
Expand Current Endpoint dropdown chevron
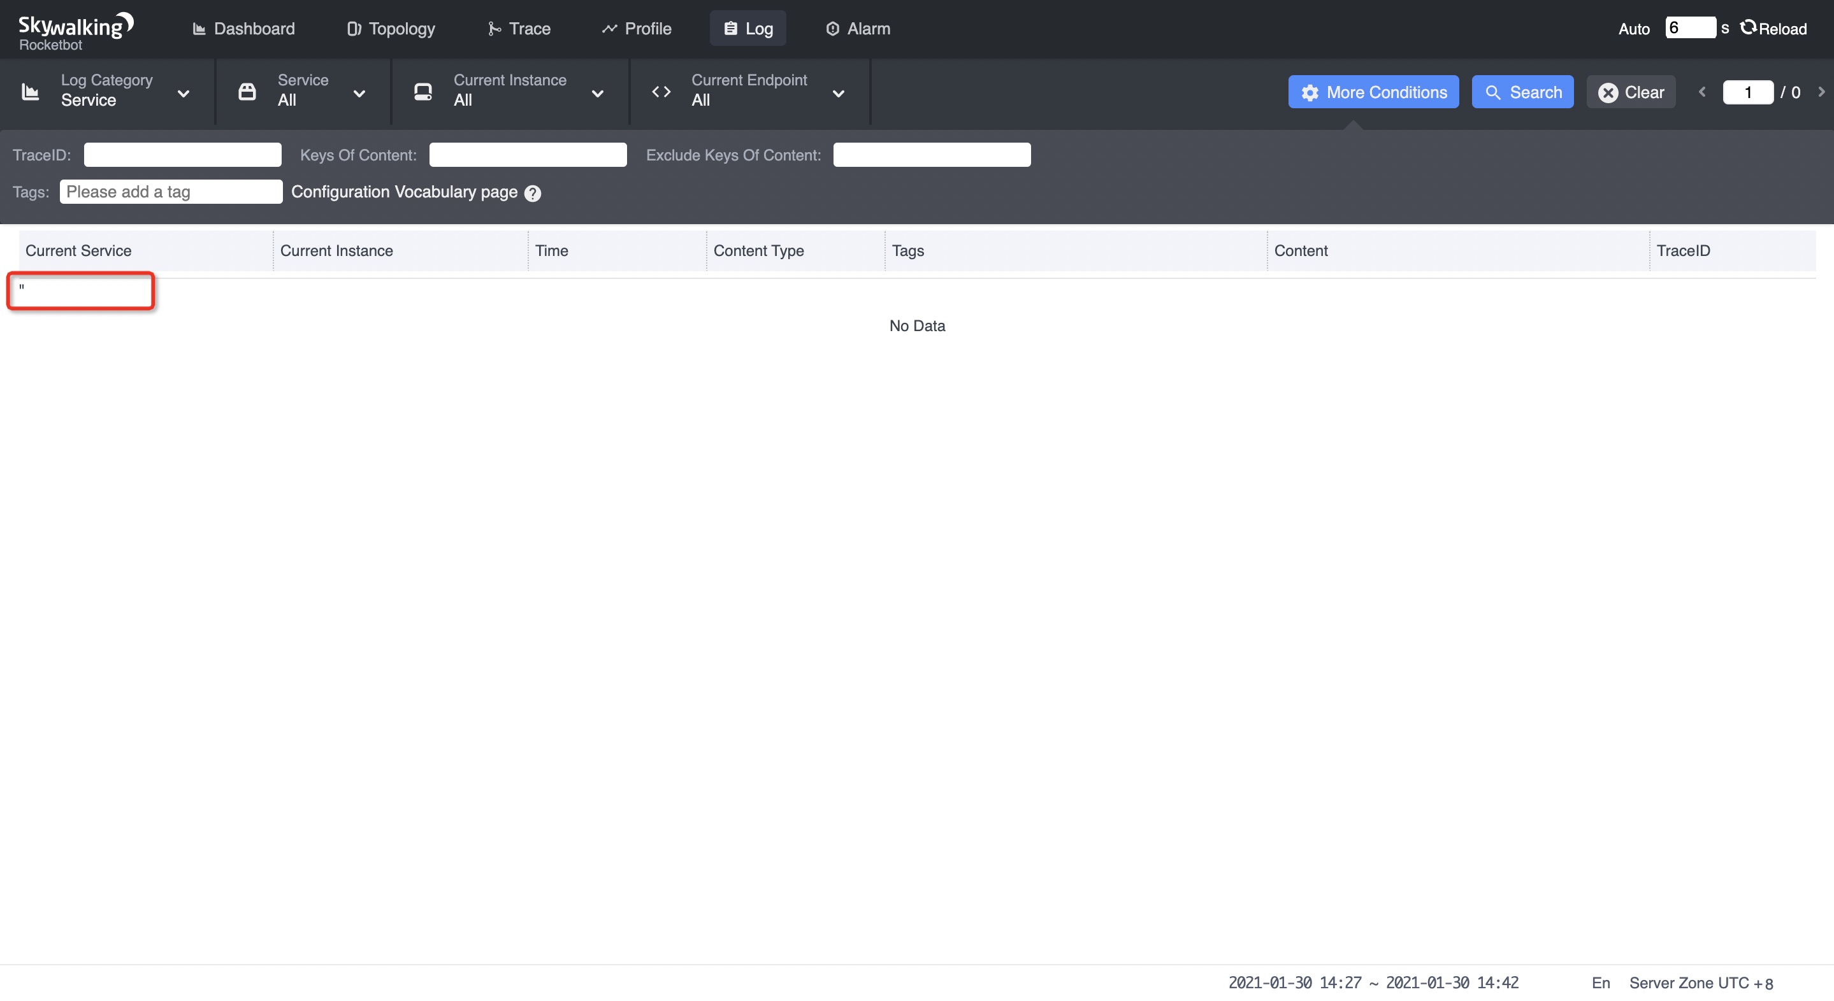(838, 93)
